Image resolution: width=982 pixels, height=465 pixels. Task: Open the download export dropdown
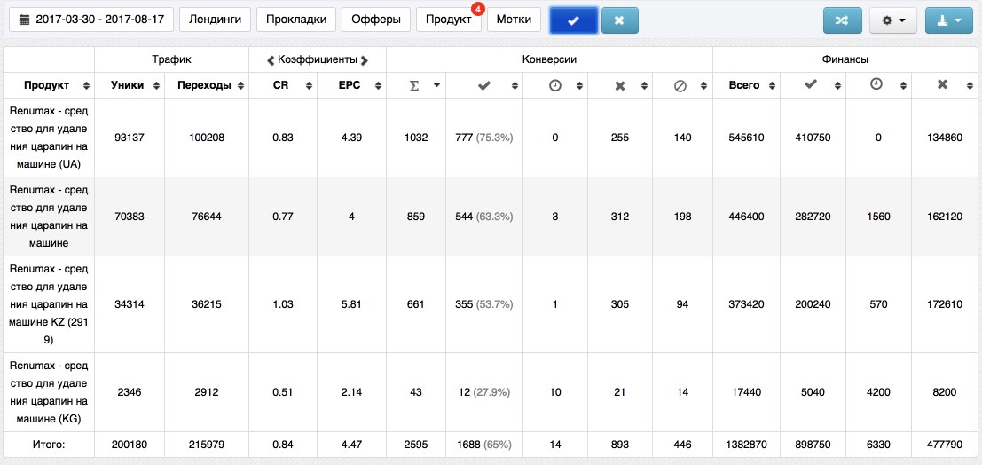[949, 20]
